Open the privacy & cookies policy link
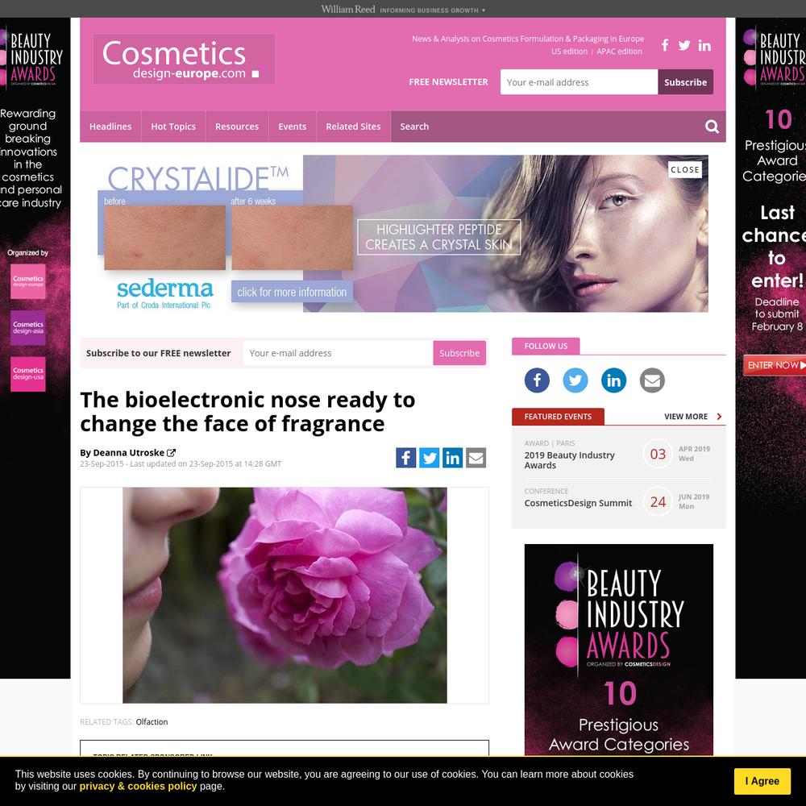The image size is (806, 806). tap(138, 786)
